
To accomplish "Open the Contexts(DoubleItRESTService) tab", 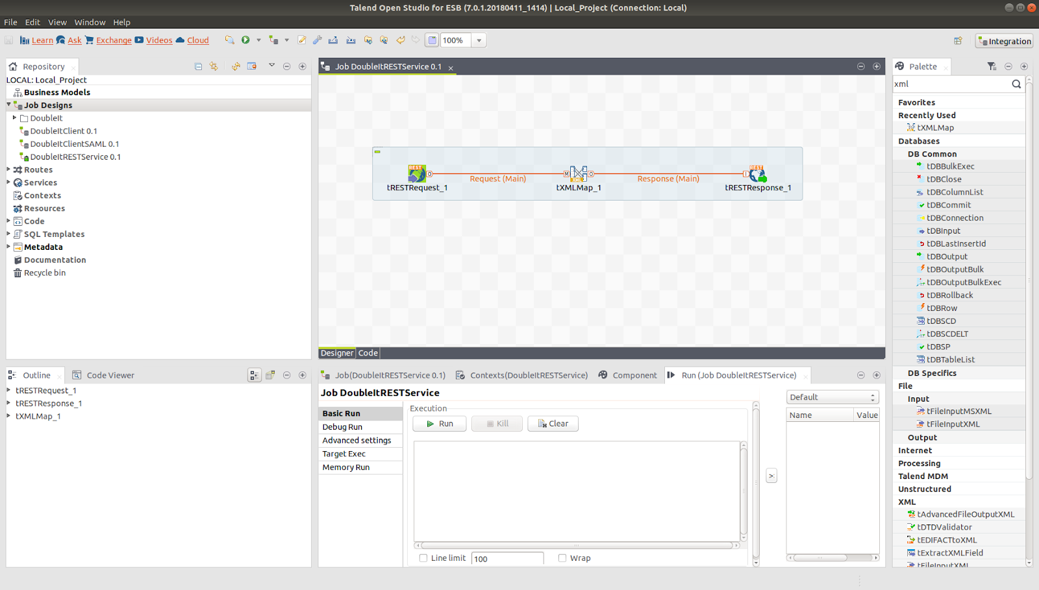I will [522, 375].
